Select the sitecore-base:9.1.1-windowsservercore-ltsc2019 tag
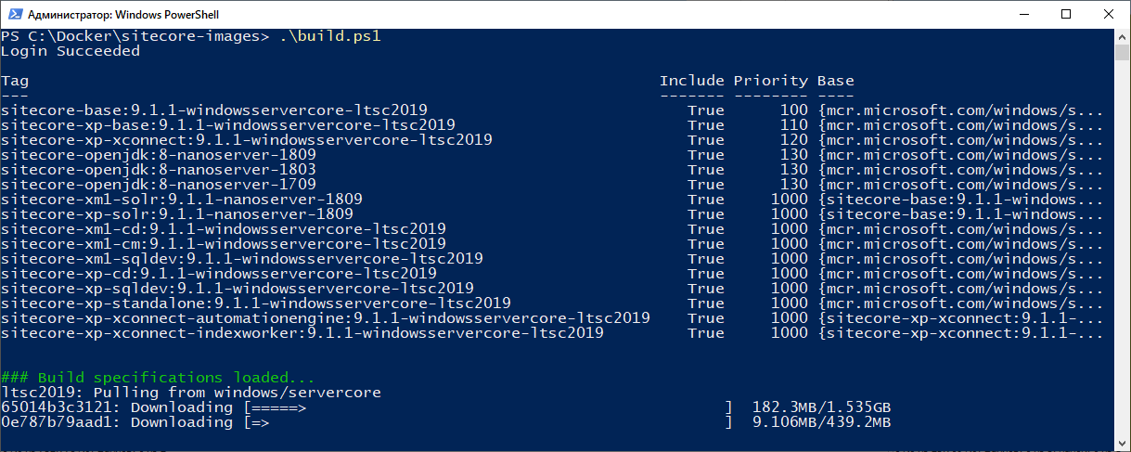Viewport: 1131px width, 452px height. (x=213, y=110)
